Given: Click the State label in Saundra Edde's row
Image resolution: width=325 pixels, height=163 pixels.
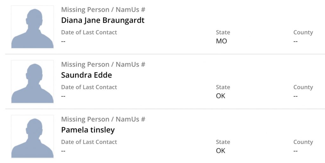Looking at the screenshot, I should point(223,87).
